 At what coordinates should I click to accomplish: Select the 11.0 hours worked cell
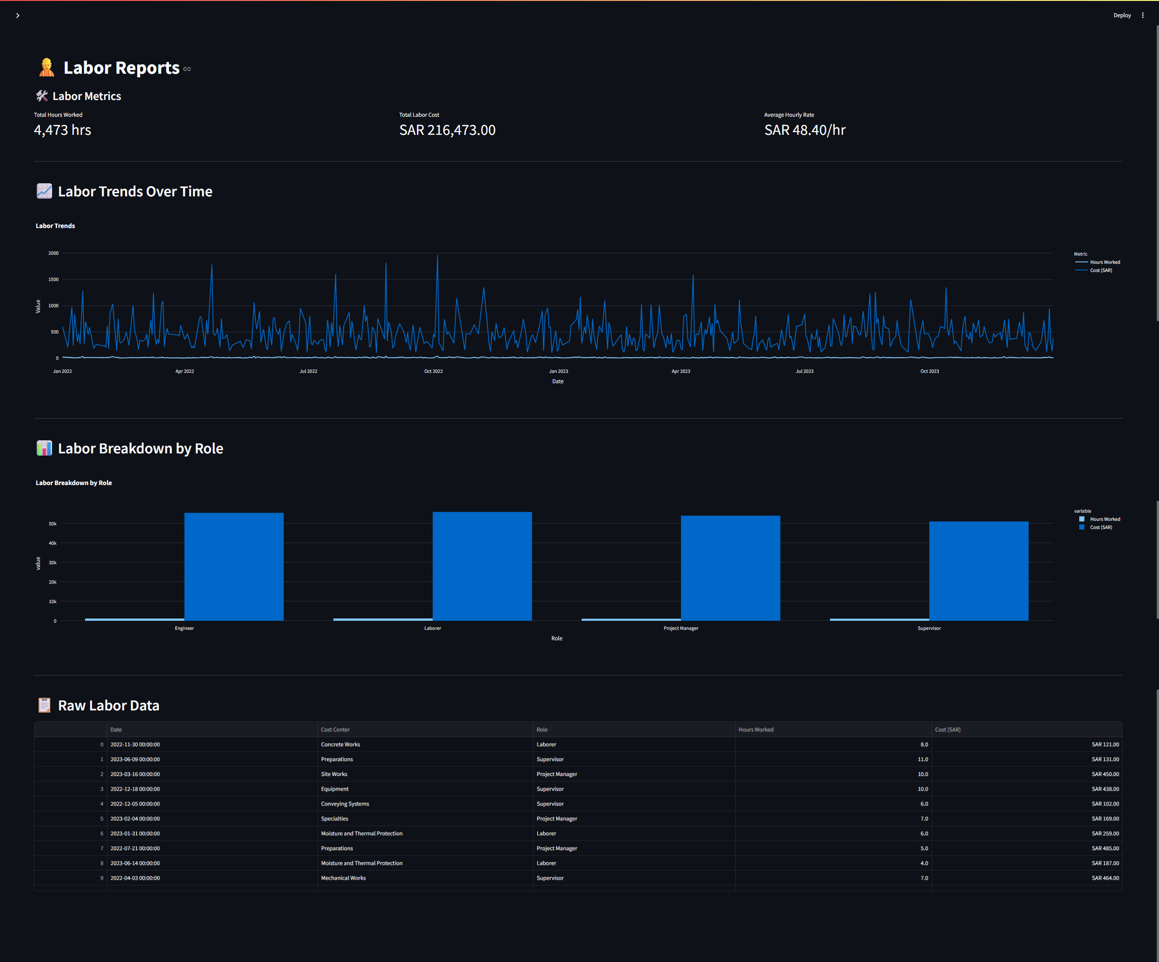(833, 760)
